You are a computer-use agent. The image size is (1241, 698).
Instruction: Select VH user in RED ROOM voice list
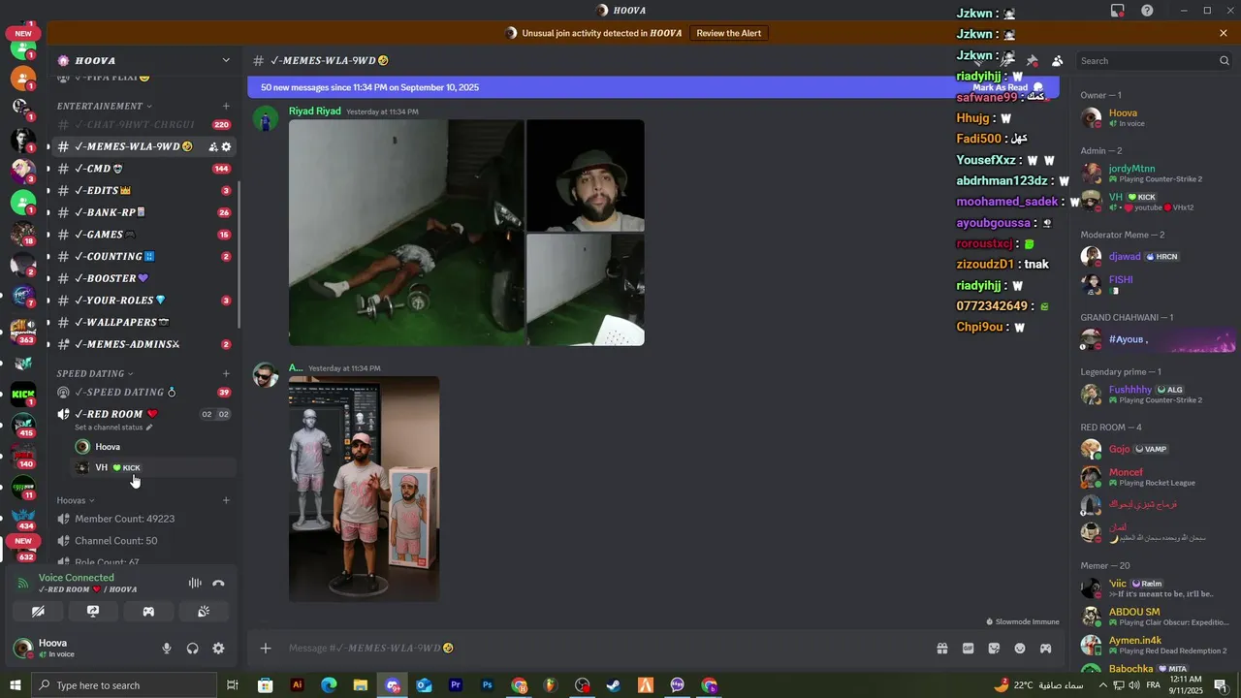pyautogui.click(x=154, y=467)
